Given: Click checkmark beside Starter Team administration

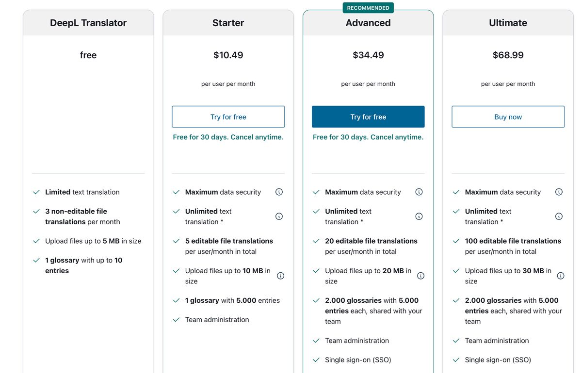Looking at the screenshot, I should tap(177, 320).
